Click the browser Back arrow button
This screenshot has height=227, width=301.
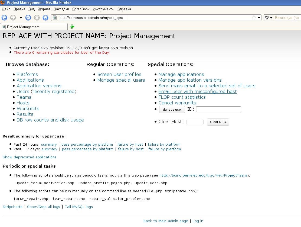click(4, 18)
